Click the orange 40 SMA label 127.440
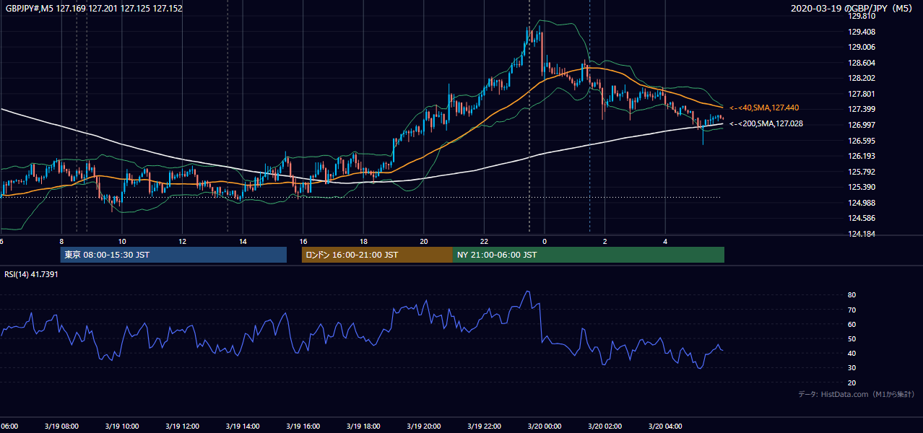 (x=764, y=108)
